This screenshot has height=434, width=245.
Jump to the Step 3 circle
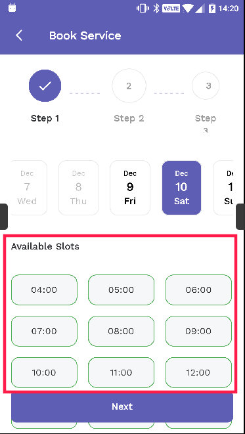coord(206,86)
